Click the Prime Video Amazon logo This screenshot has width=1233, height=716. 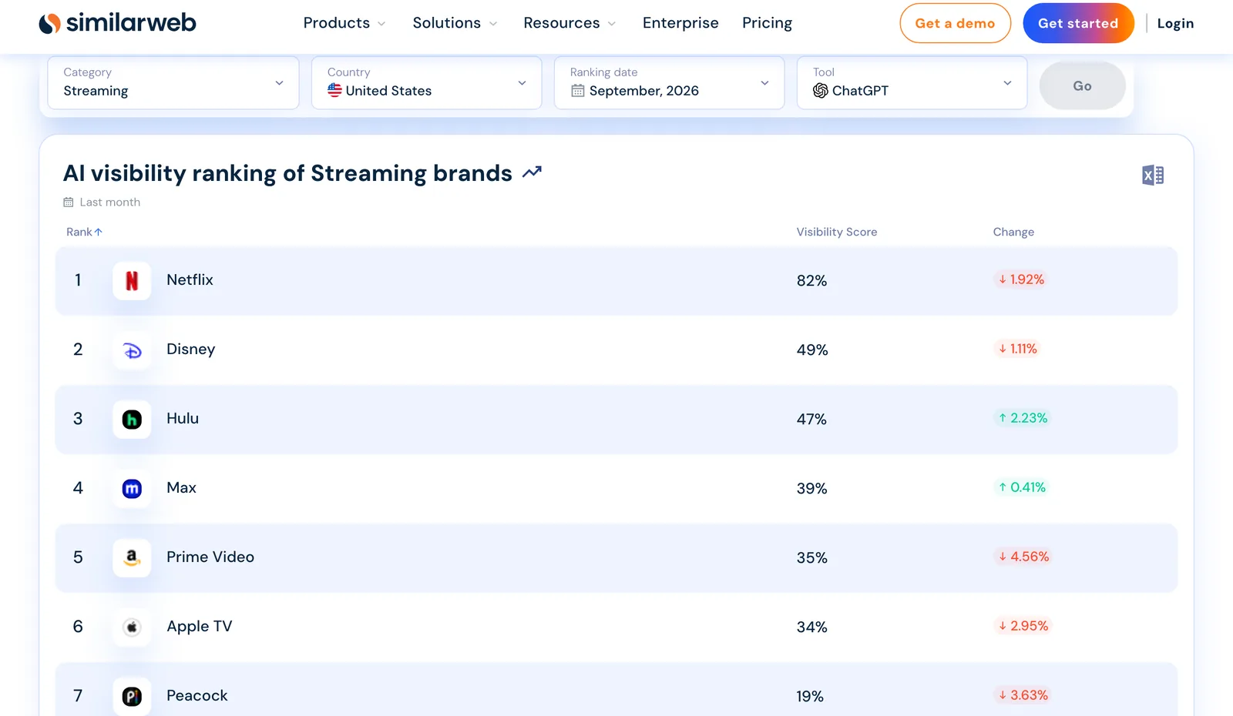tap(132, 558)
